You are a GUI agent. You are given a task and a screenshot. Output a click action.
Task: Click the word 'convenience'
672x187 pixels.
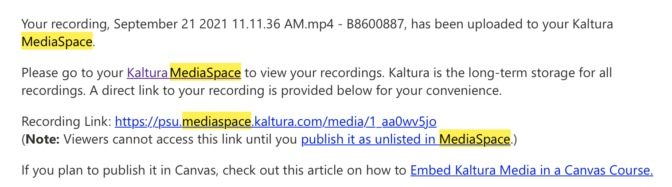(459, 91)
